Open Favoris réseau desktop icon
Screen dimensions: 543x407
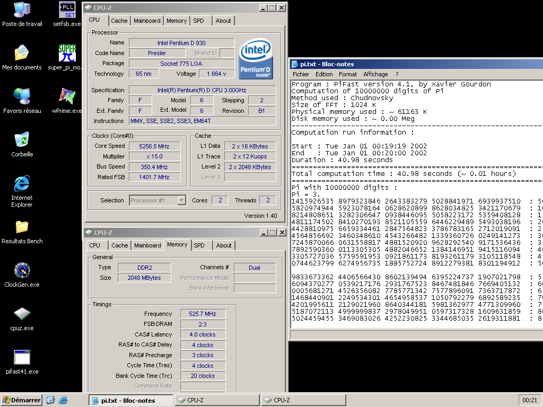22,101
